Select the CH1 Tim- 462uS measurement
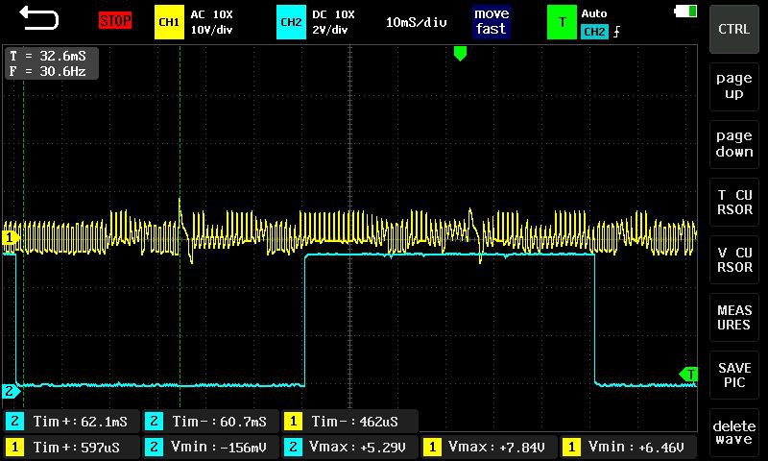768x461 pixels. coord(349,422)
